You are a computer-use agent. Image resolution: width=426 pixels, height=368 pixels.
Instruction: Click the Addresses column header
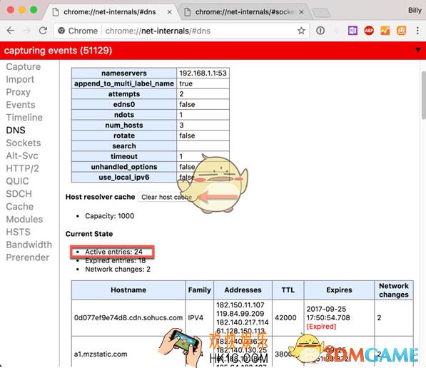click(x=243, y=290)
